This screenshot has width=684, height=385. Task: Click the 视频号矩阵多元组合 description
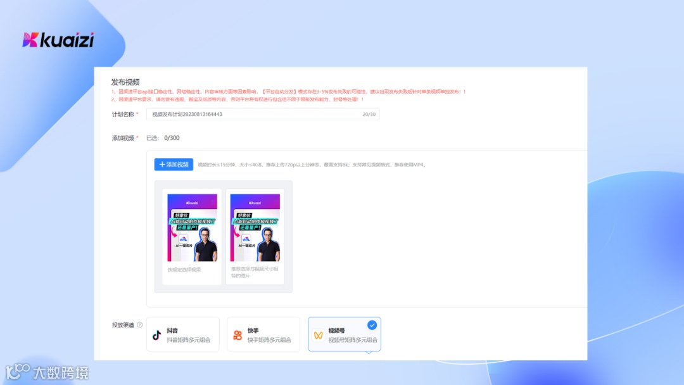point(353,339)
